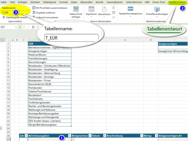The image size is (188, 141).
Task: Open the Datei menu tab
Action: 4,2
